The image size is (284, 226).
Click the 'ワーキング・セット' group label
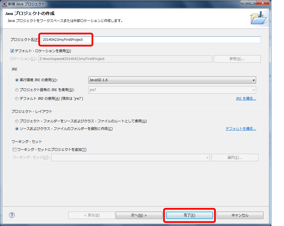[27, 141]
